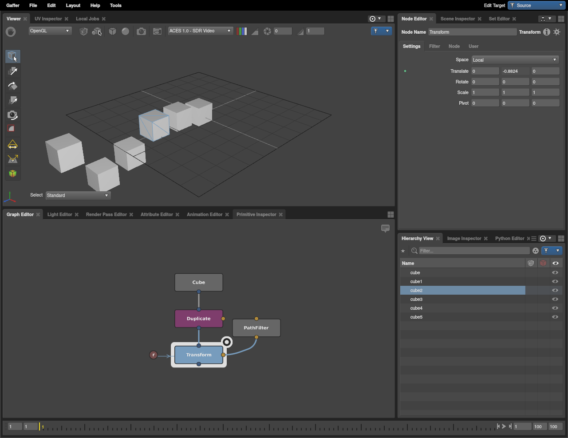Open the annotations icon in the Graph Editor
The height and width of the screenshot is (438, 568).
tap(385, 229)
